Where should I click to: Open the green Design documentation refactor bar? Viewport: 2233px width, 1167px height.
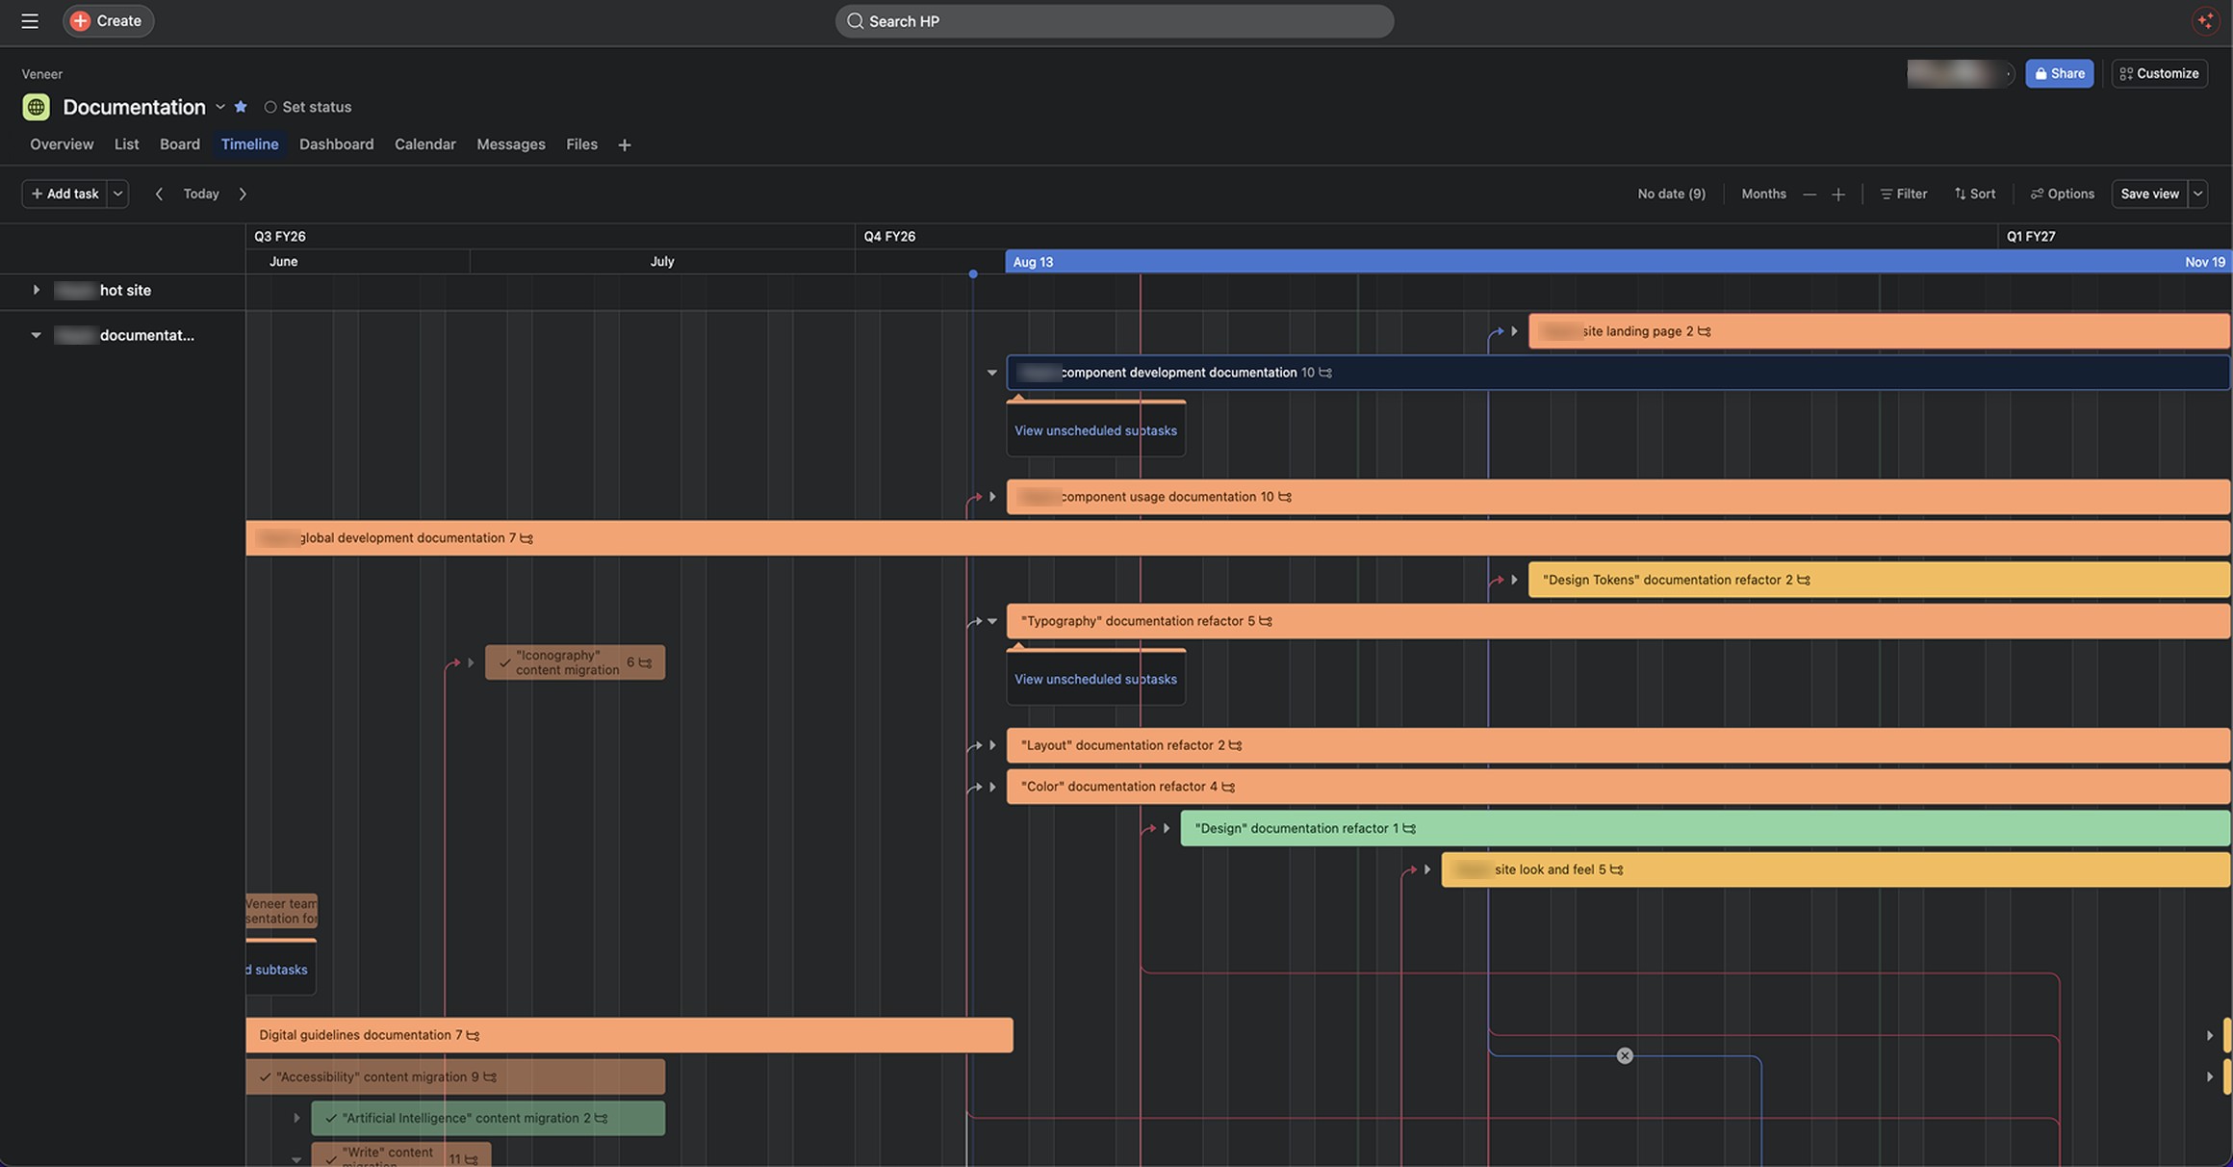(1705, 828)
